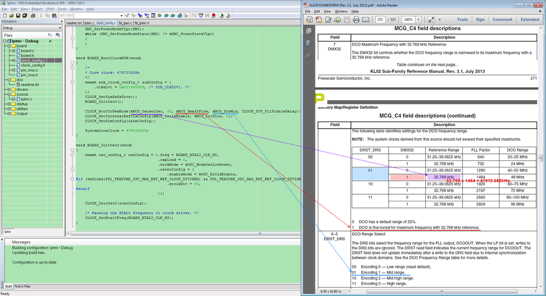Click Download and Debug green play icon

pos(222,16)
